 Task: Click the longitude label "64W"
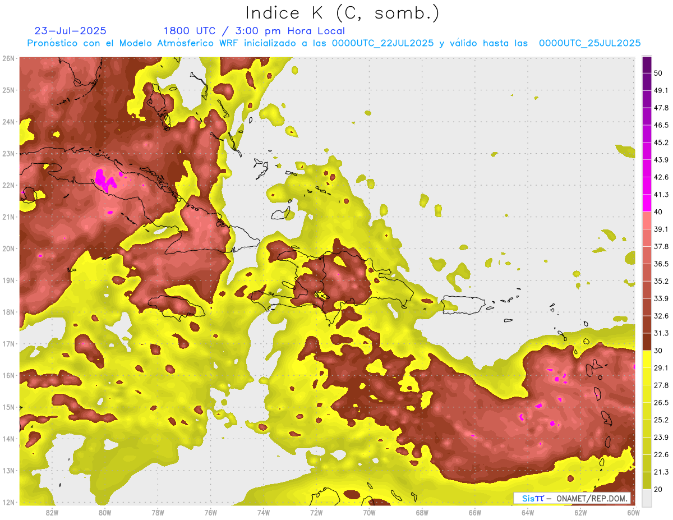coord(528,512)
